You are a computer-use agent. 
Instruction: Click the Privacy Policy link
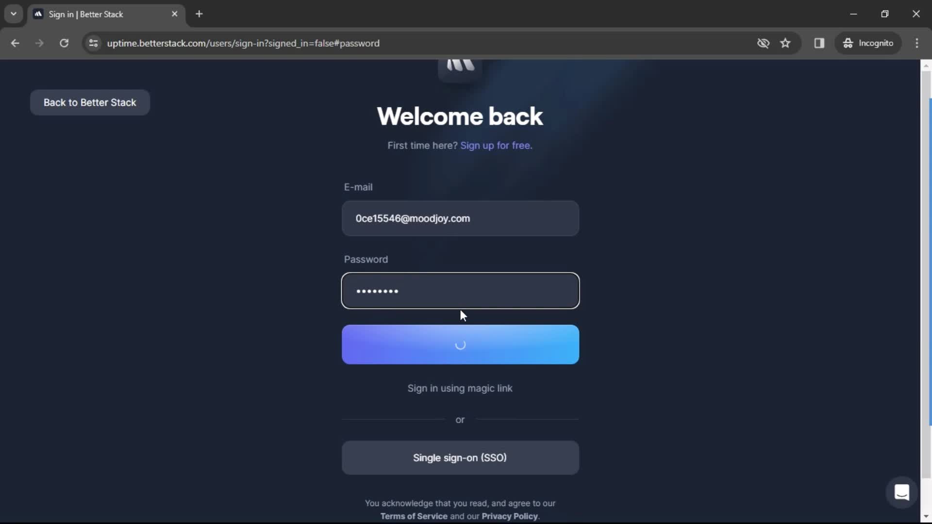point(510,516)
